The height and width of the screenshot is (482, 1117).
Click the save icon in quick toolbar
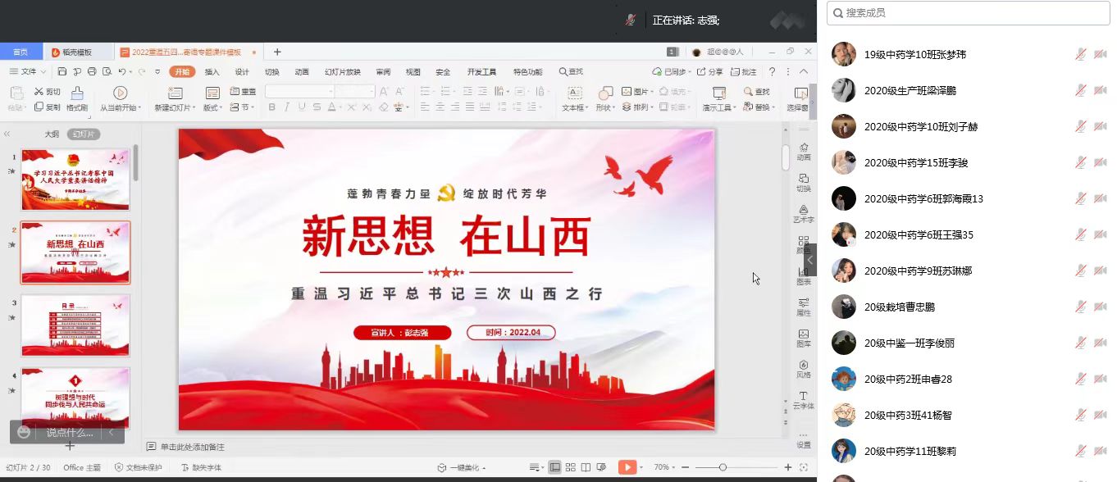[x=62, y=72]
